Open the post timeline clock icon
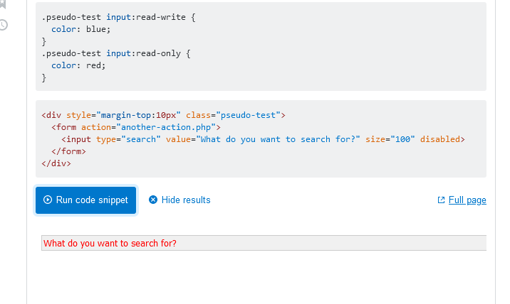The image size is (510, 304). click(x=4, y=25)
